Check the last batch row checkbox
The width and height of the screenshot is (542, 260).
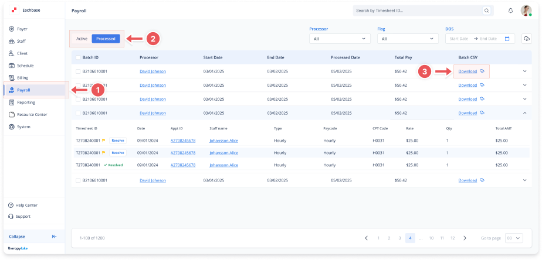[x=78, y=180]
